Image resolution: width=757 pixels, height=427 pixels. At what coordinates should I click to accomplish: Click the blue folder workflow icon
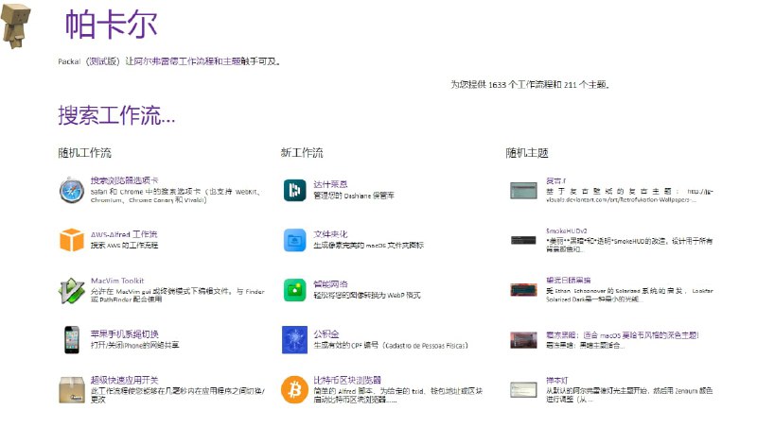pos(293,240)
